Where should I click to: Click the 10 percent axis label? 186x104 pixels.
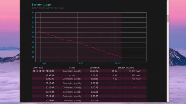click(x=33, y=57)
